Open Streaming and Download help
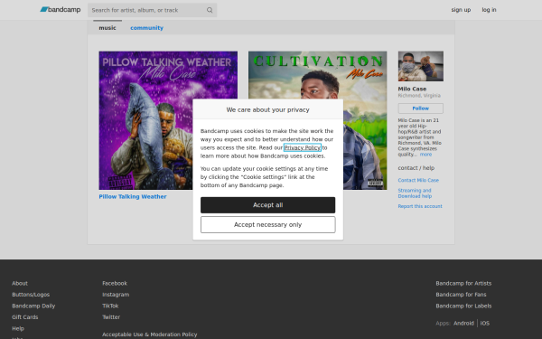This screenshot has height=339, width=542. pyautogui.click(x=415, y=193)
